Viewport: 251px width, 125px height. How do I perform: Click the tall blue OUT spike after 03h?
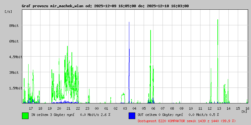click(x=129, y=62)
